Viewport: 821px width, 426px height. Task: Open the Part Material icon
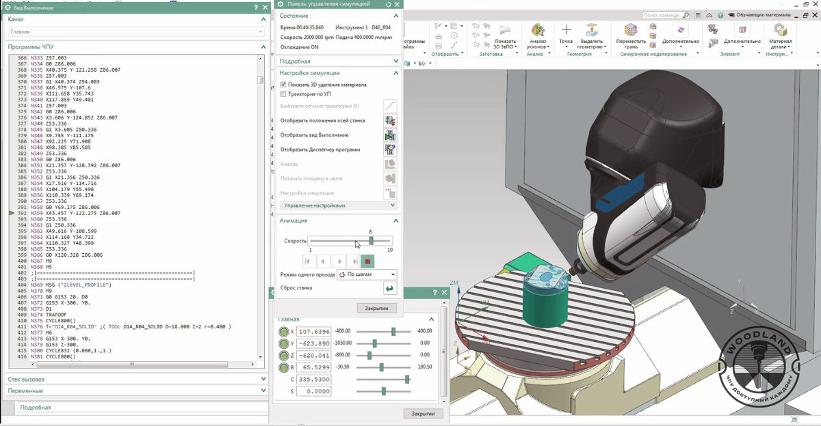coord(780,31)
